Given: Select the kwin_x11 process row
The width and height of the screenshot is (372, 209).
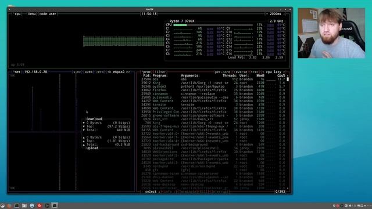Looking at the screenshot, I should coord(213,119).
